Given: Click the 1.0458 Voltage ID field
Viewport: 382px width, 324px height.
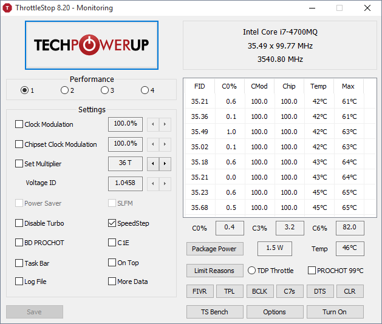Looking at the screenshot, I should pos(126,184).
